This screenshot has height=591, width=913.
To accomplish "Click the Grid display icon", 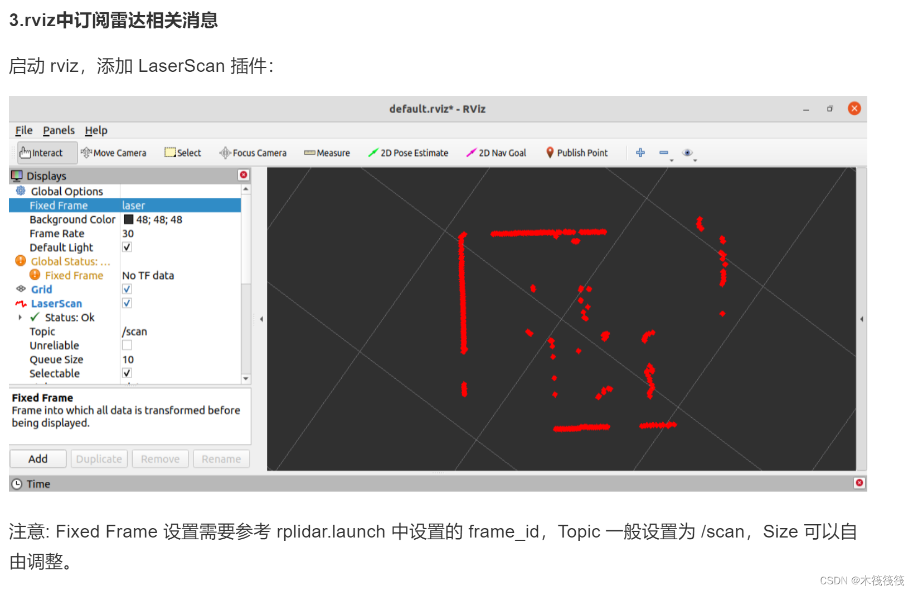I will click(21, 289).
